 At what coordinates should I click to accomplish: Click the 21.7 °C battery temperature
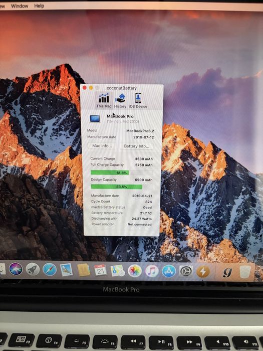146,213
